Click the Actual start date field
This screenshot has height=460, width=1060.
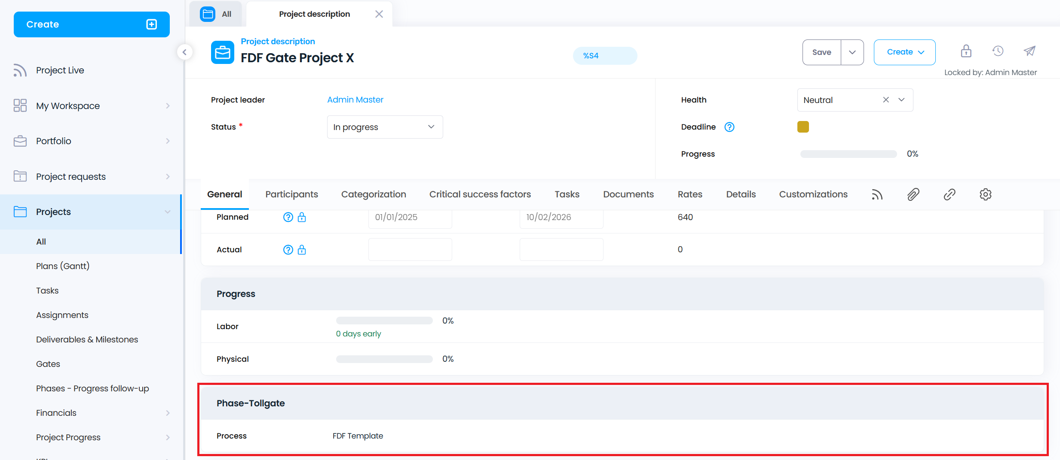click(x=410, y=250)
